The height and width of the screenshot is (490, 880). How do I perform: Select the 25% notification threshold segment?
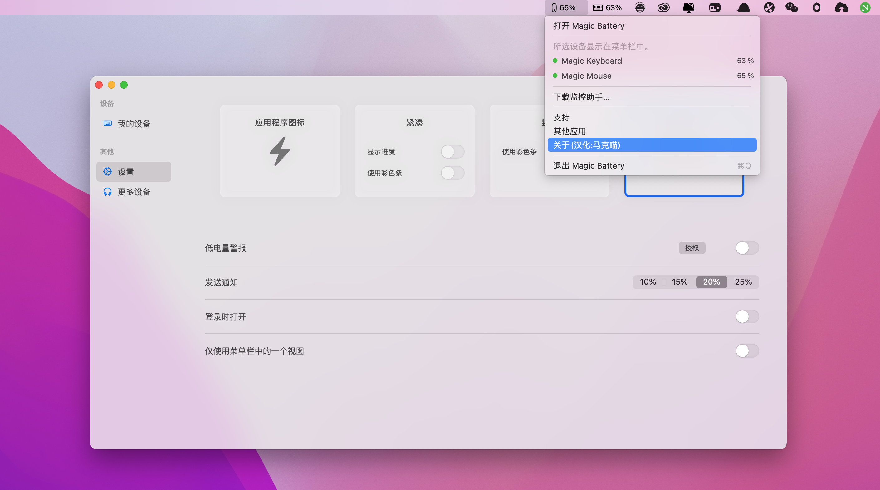[x=743, y=282]
